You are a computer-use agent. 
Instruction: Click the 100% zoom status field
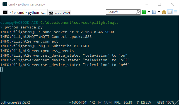pos(170,103)
